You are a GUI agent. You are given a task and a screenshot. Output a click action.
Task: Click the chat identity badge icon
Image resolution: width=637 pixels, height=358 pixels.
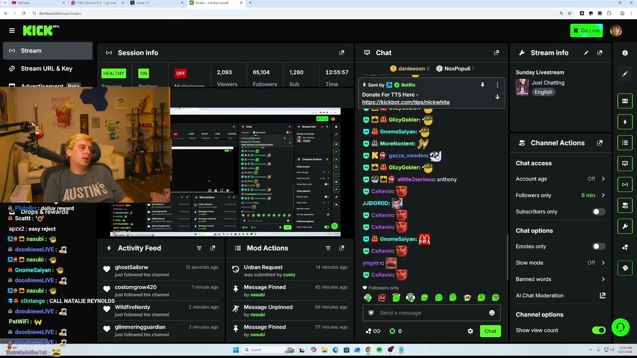(x=371, y=313)
